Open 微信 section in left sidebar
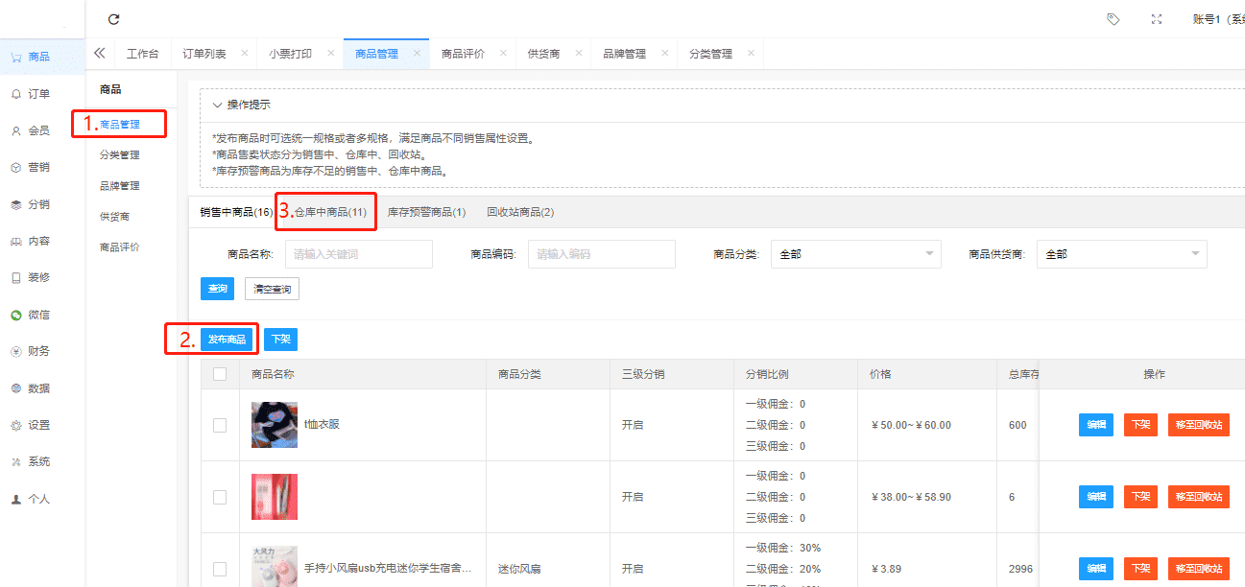The width and height of the screenshot is (1245, 587). 38,315
